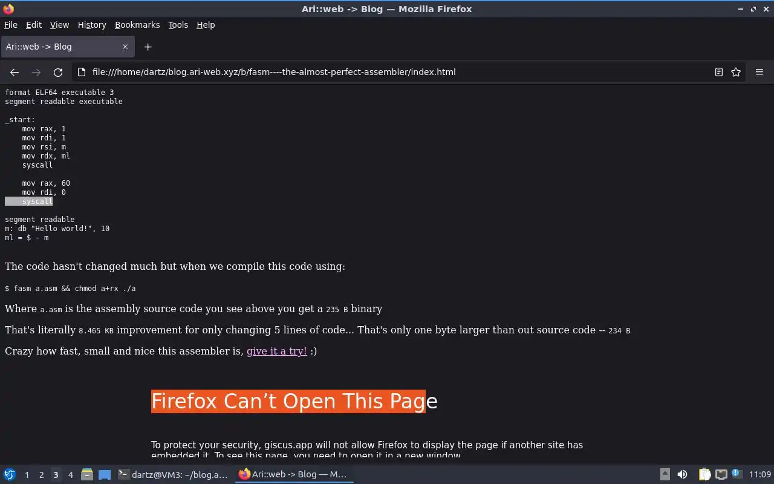
Task: Open the View menu
Action: point(59,25)
